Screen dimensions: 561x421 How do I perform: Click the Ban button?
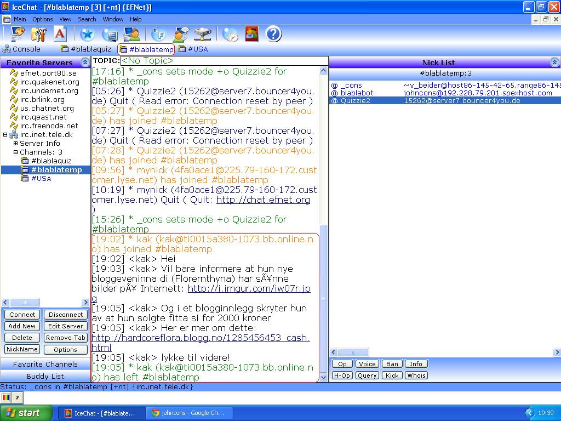tap(392, 364)
